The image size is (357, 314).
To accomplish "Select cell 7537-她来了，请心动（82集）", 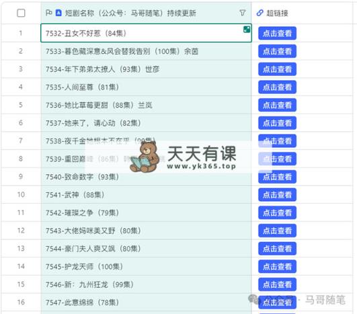I will point(146,123).
